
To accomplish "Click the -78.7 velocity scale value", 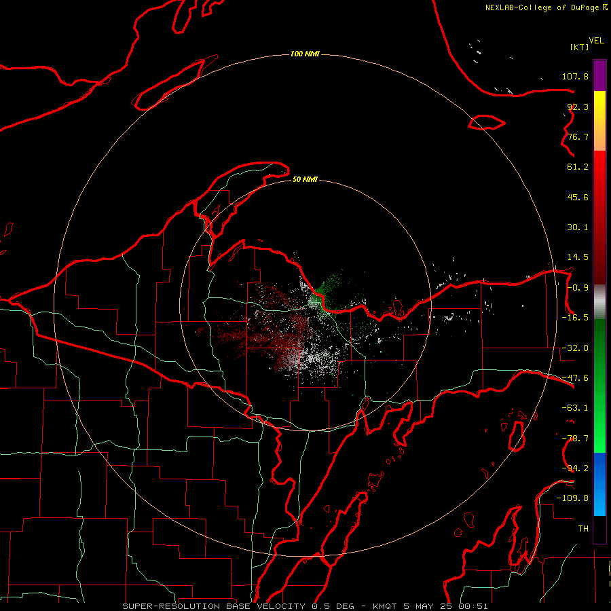I will [x=575, y=439].
